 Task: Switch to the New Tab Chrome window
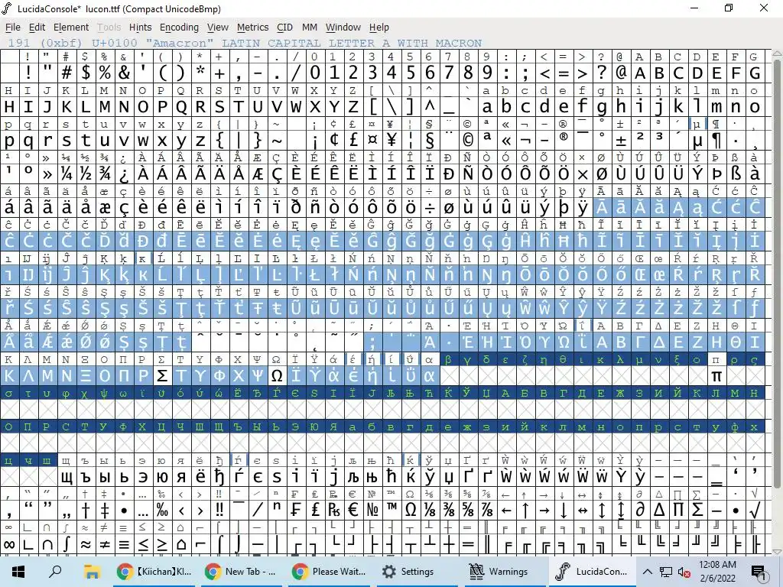[x=242, y=572]
